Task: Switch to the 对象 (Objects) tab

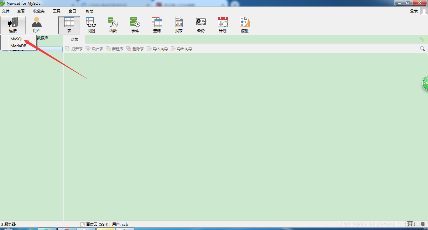Action: coord(75,39)
